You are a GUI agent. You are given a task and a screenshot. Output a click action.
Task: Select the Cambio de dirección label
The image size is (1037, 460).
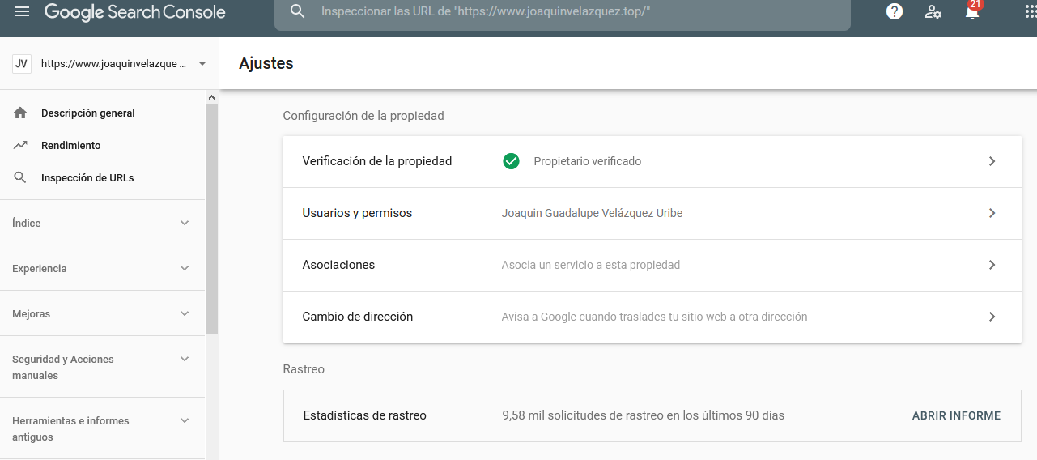tap(358, 317)
